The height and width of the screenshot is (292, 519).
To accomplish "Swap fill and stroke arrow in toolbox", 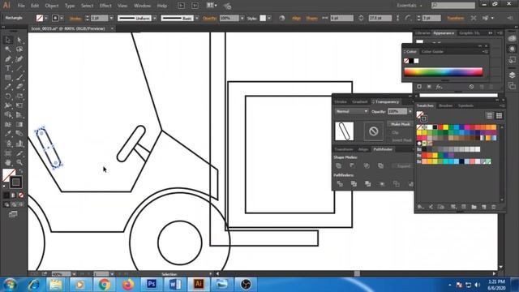I will (x=20, y=171).
